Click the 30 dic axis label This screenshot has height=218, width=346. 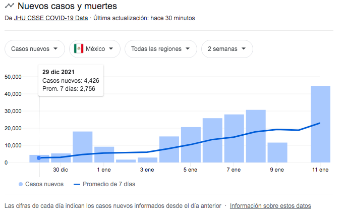[x=61, y=170]
